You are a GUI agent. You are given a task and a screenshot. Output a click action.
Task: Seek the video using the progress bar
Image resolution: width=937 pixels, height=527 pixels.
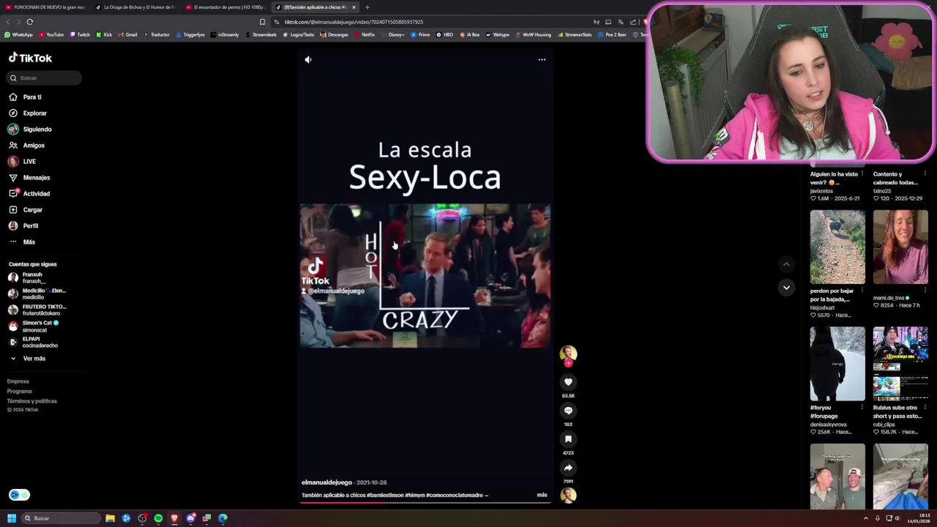425,502
